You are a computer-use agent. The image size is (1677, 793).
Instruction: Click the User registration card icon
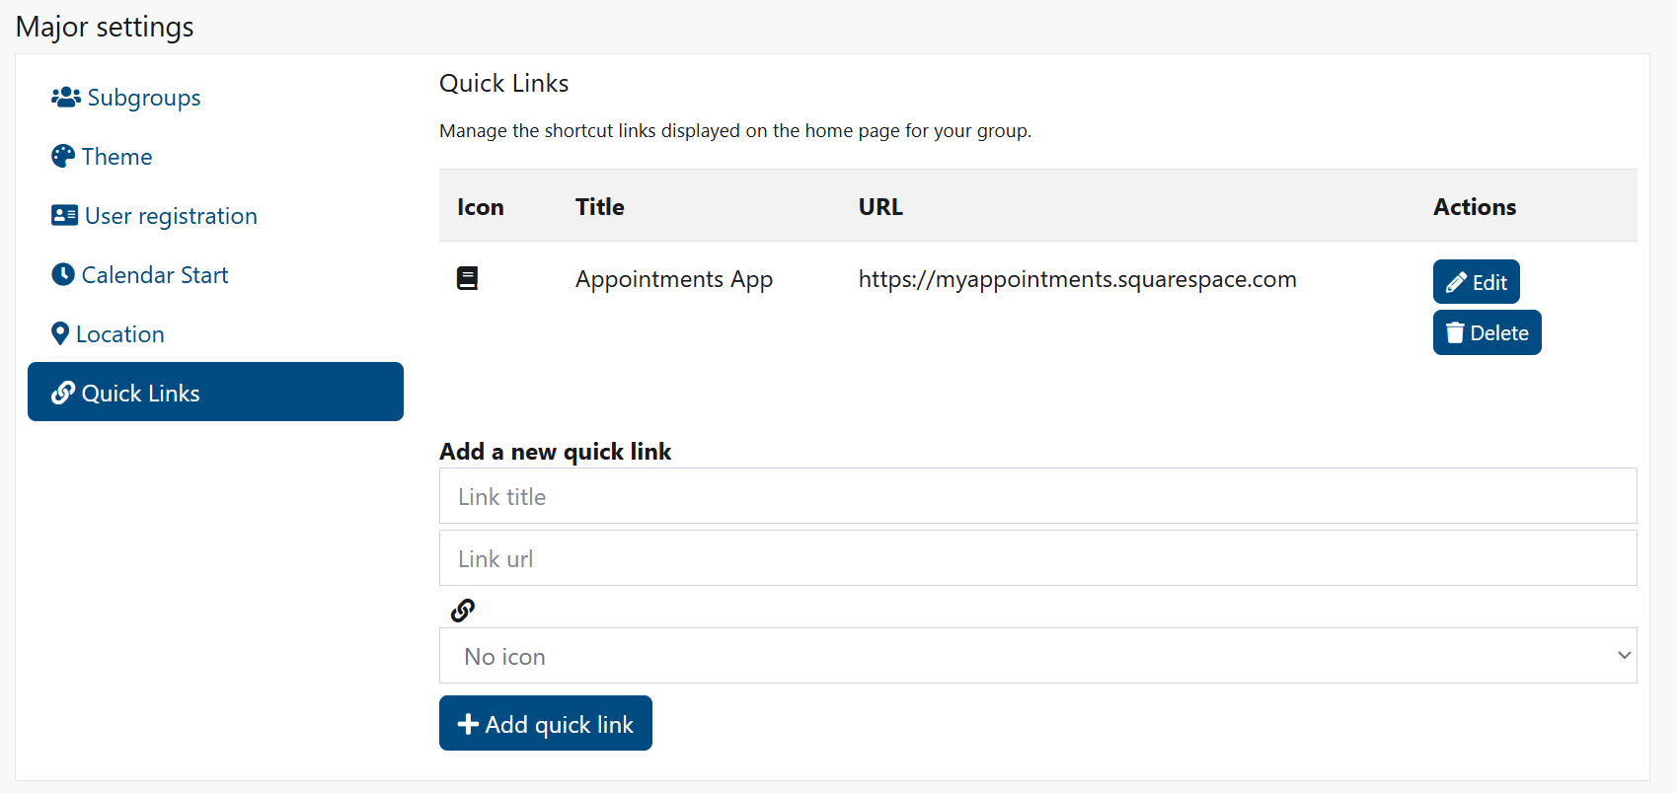click(x=63, y=215)
